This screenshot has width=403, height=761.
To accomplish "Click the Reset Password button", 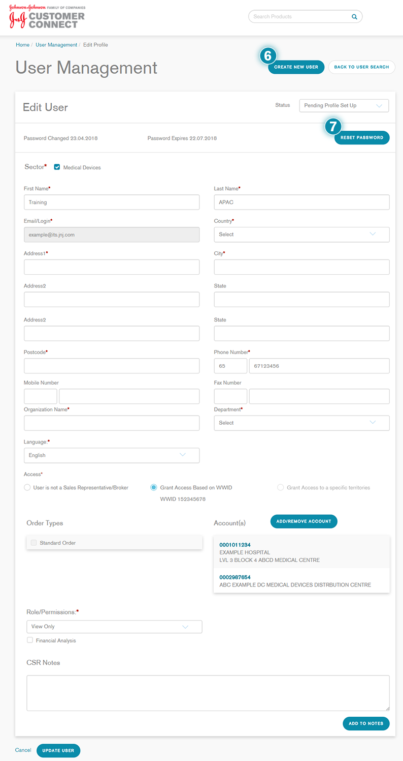I will [361, 138].
